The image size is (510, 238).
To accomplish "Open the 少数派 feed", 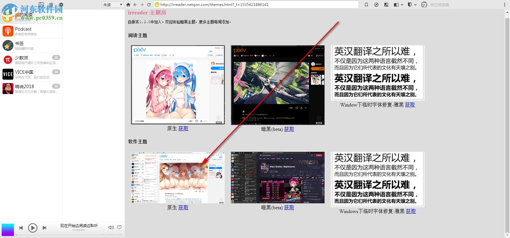I will [x=31, y=60].
